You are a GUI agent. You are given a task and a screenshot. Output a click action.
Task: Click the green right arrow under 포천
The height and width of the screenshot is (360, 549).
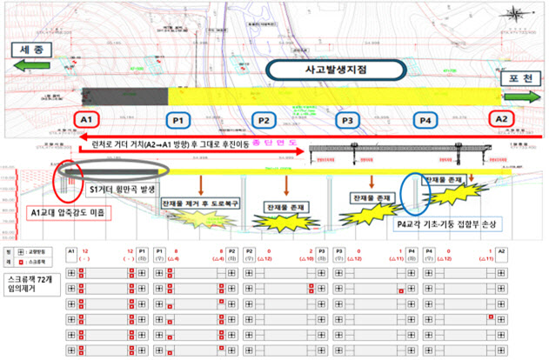[520, 97]
